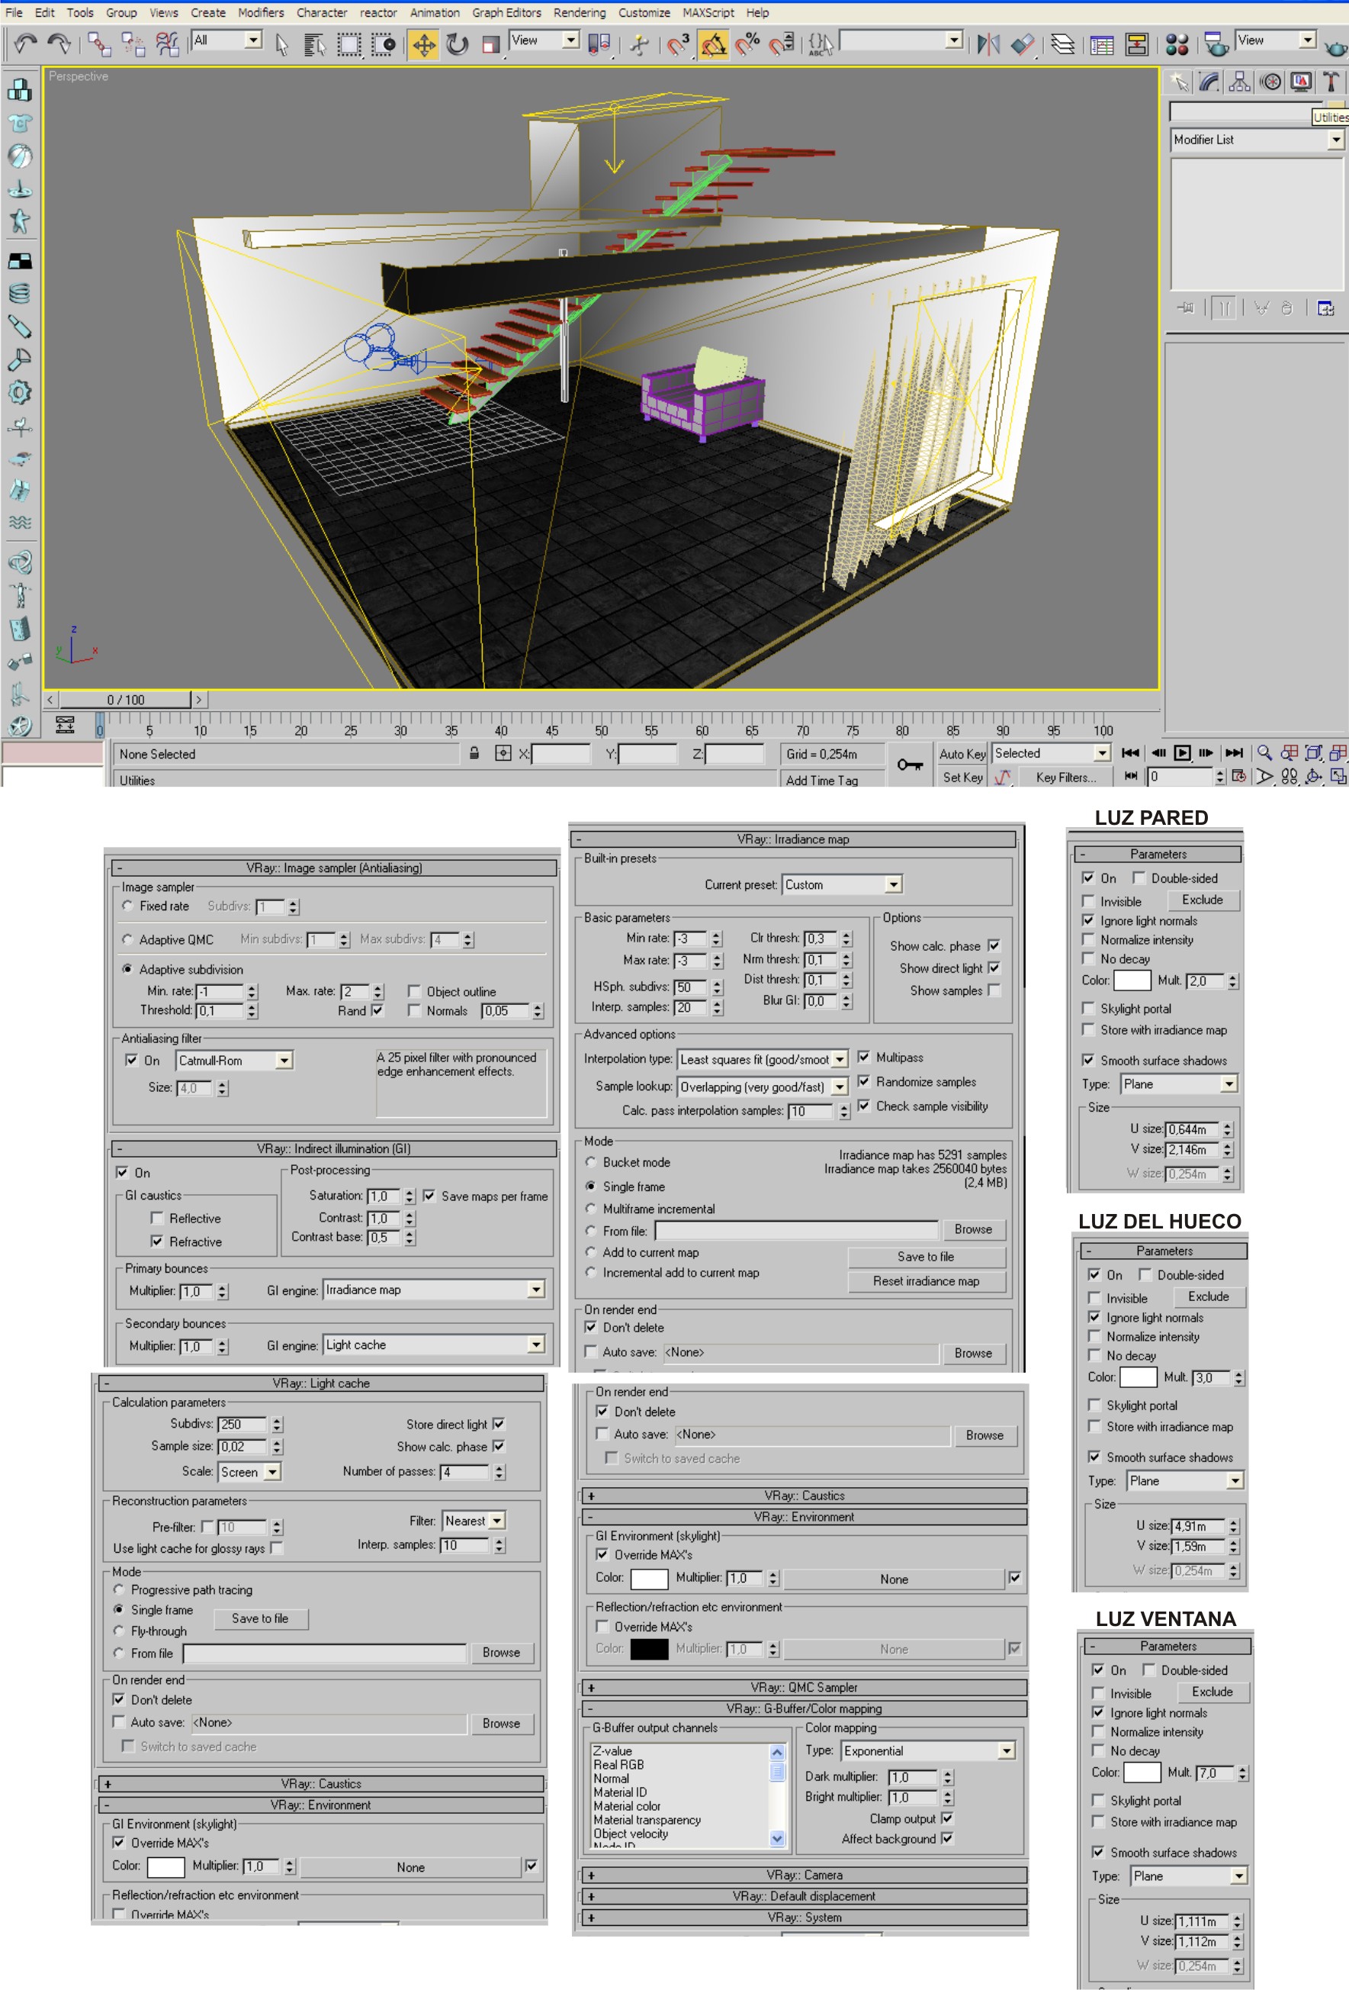Screen dimensions: 1349x1990
Task: Open the Modifier List dropdown
Action: click(x=1257, y=140)
